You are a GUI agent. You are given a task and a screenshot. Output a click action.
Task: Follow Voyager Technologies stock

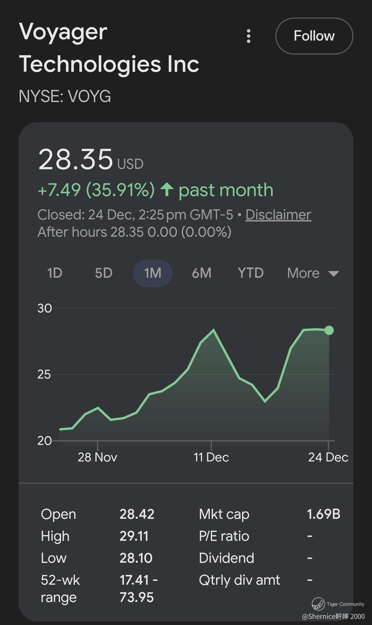[314, 36]
